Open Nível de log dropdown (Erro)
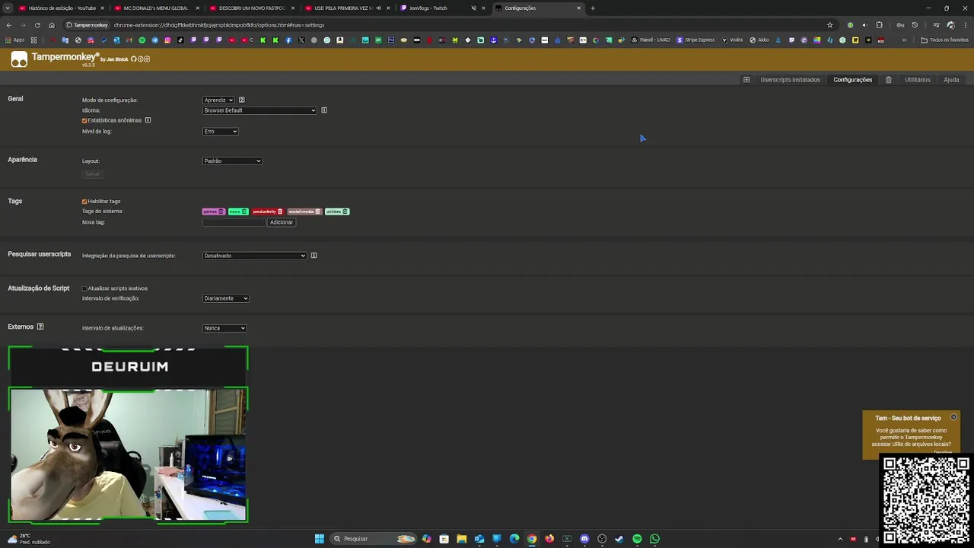Image resolution: width=974 pixels, height=548 pixels. pyautogui.click(x=221, y=132)
